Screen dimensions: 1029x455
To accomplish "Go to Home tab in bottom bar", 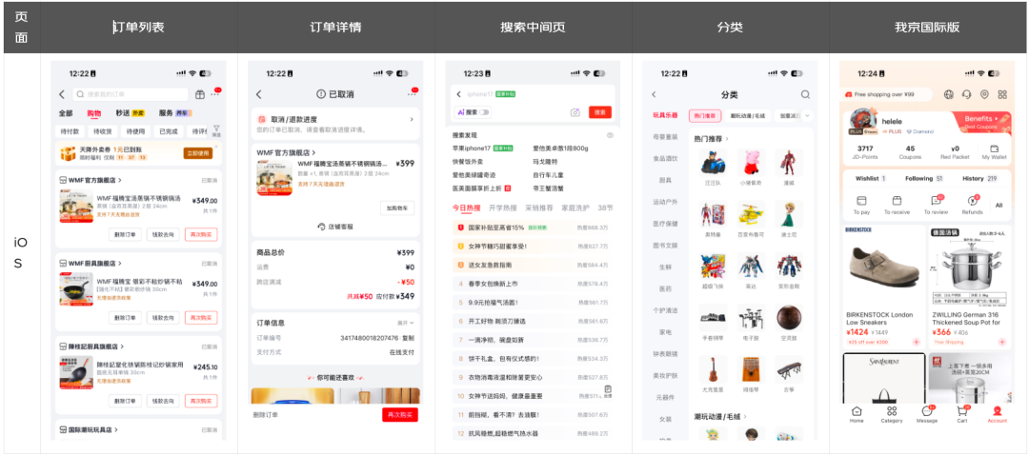I will tap(857, 414).
